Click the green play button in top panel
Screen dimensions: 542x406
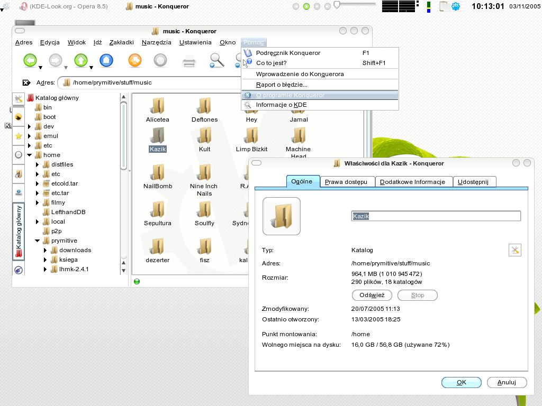306,6
